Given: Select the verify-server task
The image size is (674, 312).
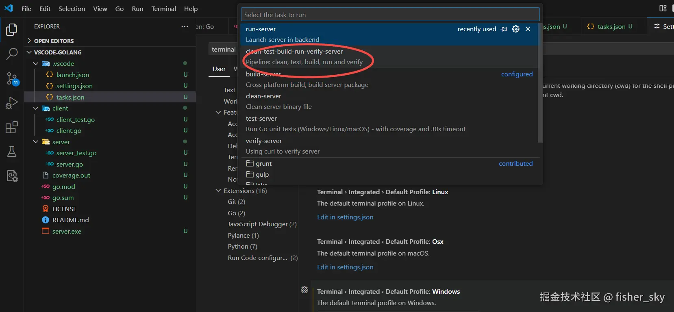Looking at the screenshot, I should pos(389,146).
